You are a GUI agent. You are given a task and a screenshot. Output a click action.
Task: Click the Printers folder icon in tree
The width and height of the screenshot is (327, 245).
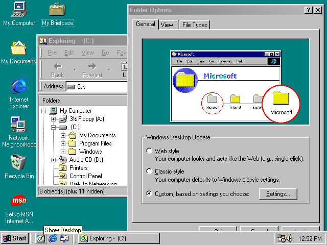63,168
